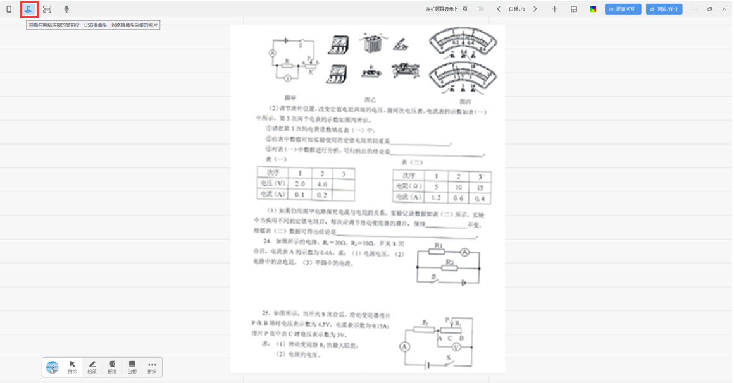Expand the 更多 more options menu
This screenshot has width=734, height=383.
coord(152,367)
